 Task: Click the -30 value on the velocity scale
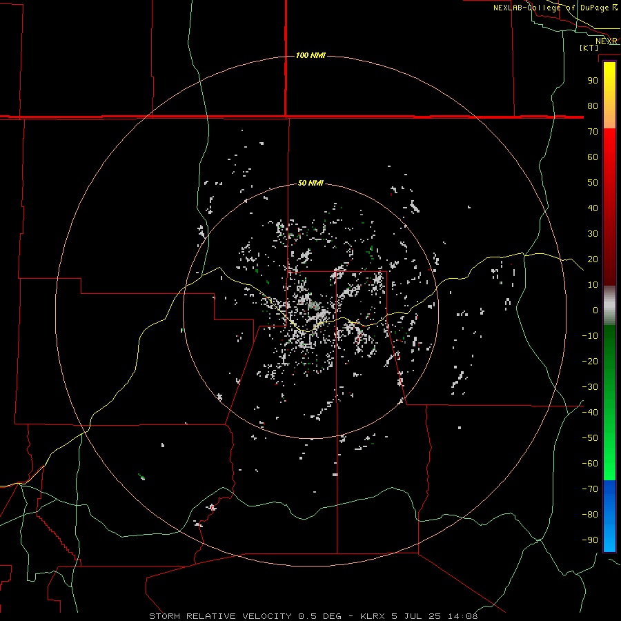point(590,387)
